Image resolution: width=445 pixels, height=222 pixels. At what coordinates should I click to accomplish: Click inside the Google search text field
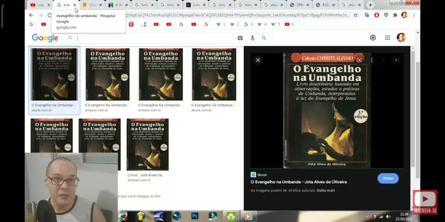click(156, 38)
